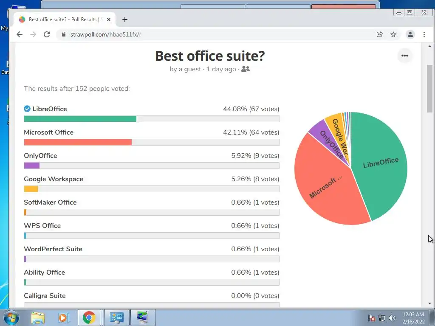Click 'The results after 152 people voted' text
The image size is (435, 326).
pos(77,89)
